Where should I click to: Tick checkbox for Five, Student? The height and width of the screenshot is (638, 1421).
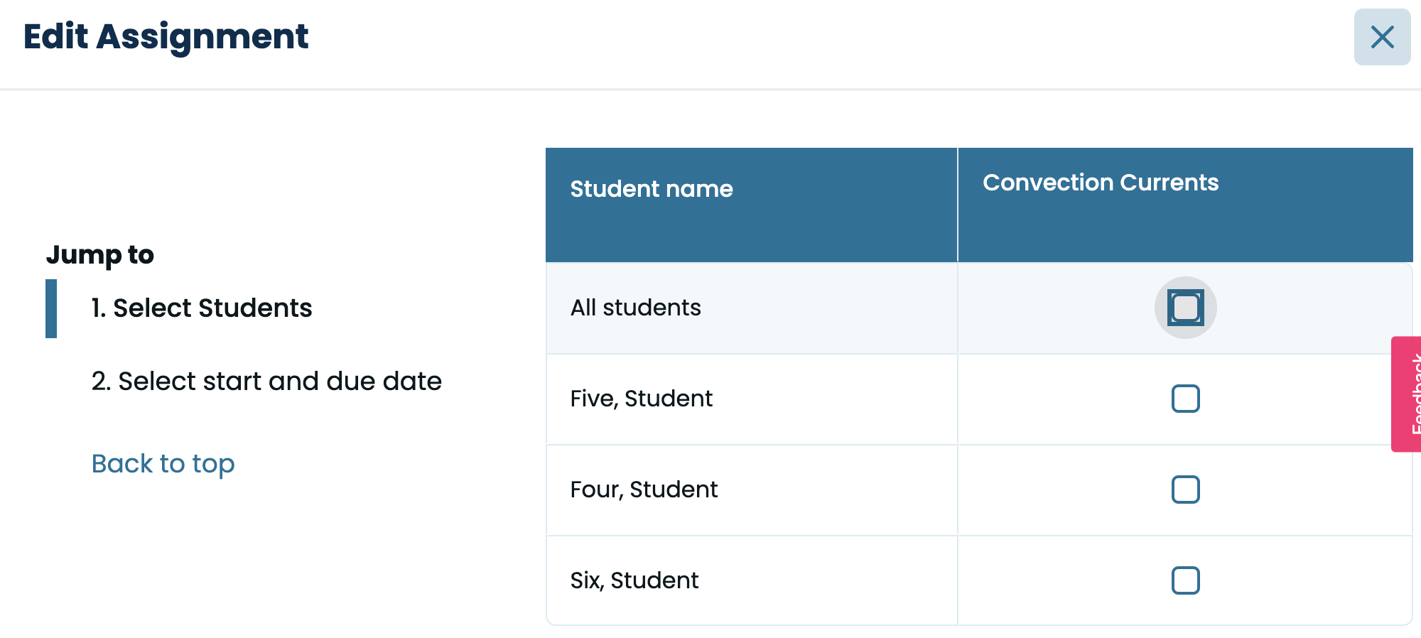1186,399
